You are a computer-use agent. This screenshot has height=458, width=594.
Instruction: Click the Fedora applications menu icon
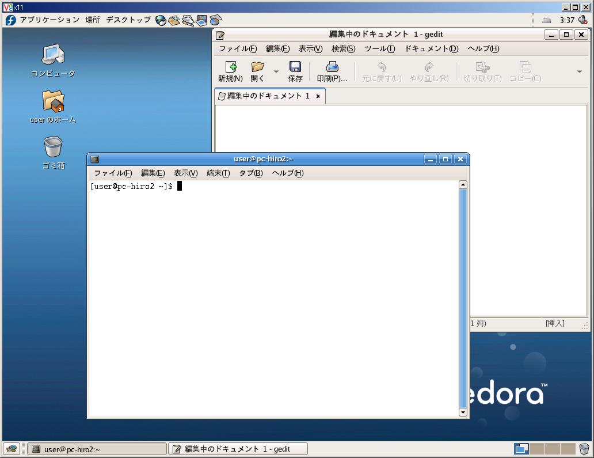(11, 20)
